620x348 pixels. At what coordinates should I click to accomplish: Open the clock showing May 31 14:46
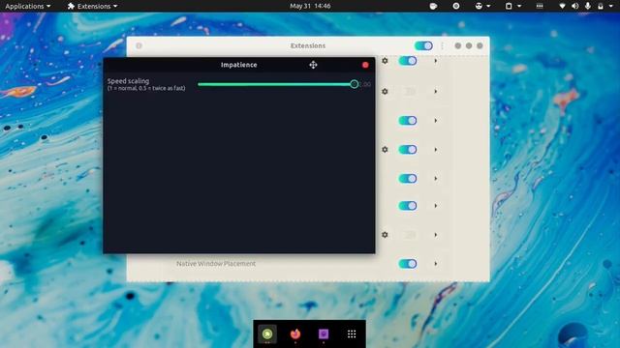coord(310,6)
